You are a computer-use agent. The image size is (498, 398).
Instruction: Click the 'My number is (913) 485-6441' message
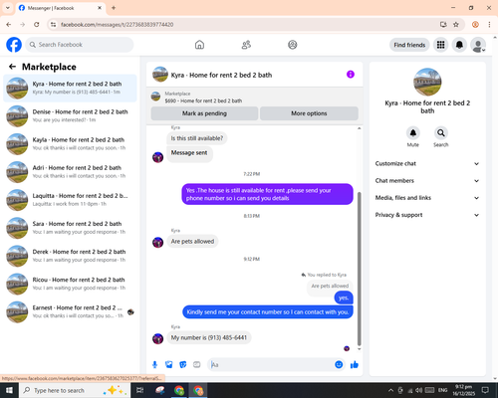[x=209, y=337]
